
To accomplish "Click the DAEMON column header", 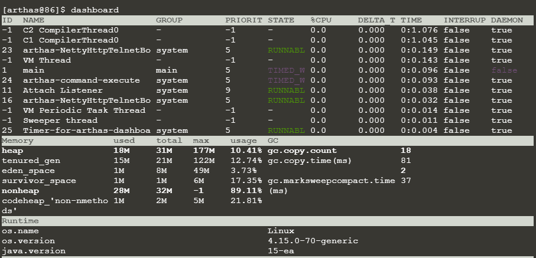I will click(507, 20).
